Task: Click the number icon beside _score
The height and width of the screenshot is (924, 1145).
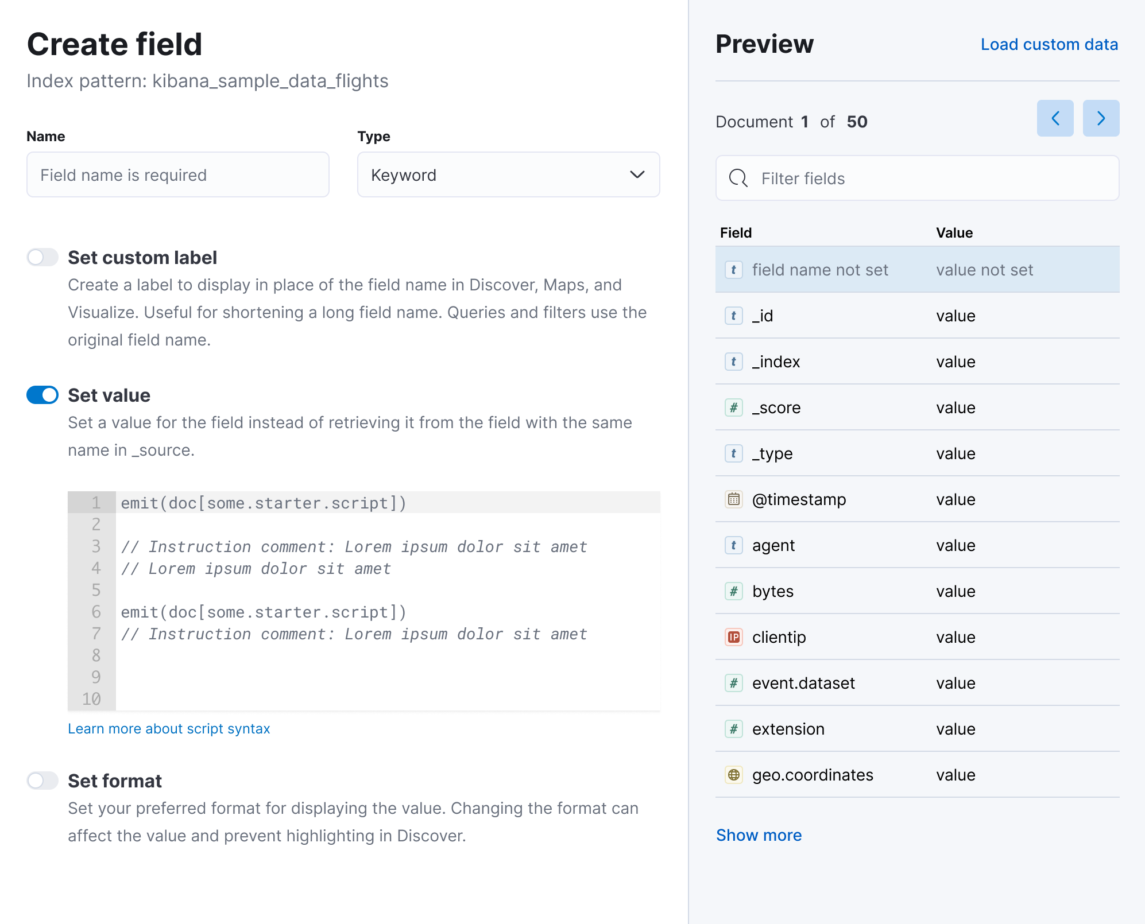Action: click(x=734, y=407)
